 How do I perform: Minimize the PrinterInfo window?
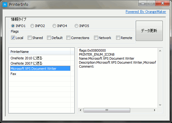coord(143,3)
